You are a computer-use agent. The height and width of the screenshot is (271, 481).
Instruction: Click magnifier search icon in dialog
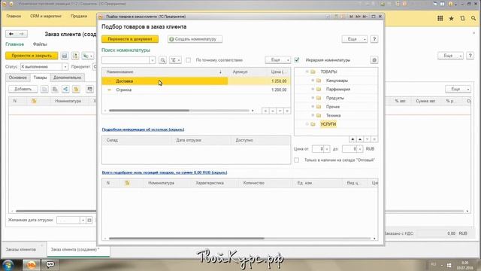(x=162, y=60)
